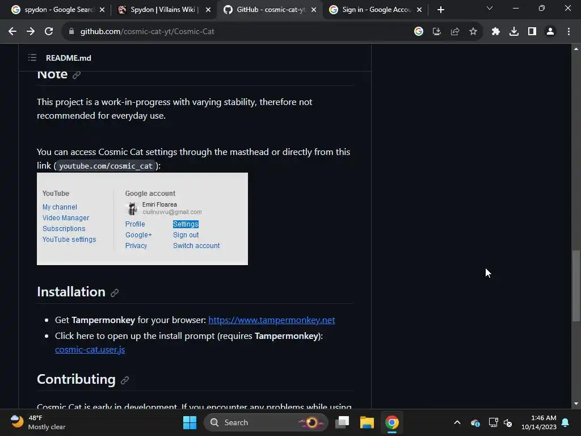Open the Extensions puzzle menu
The image size is (581, 436).
496,32
